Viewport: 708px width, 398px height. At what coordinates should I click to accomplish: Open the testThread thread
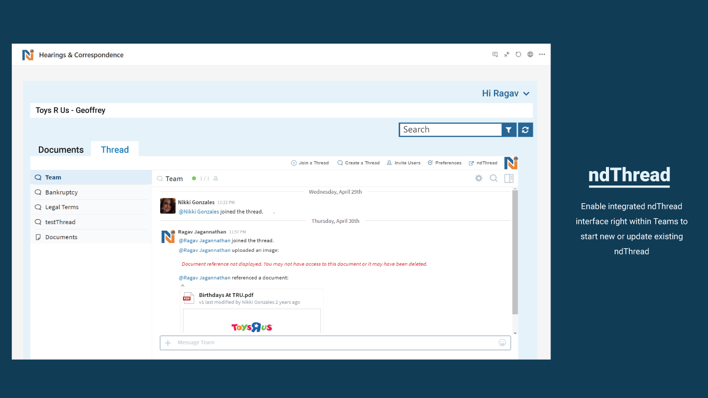pos(91,222)
